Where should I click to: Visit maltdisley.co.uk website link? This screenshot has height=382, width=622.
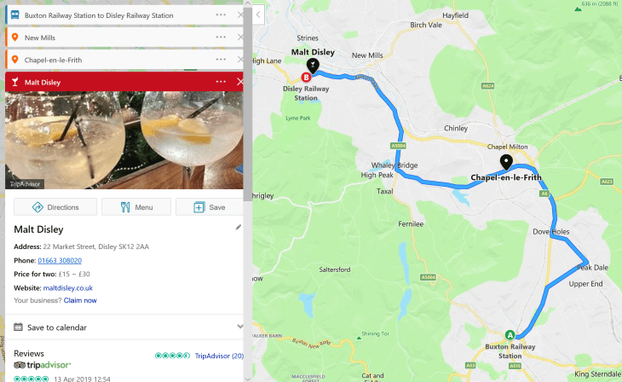coord(68,288)
